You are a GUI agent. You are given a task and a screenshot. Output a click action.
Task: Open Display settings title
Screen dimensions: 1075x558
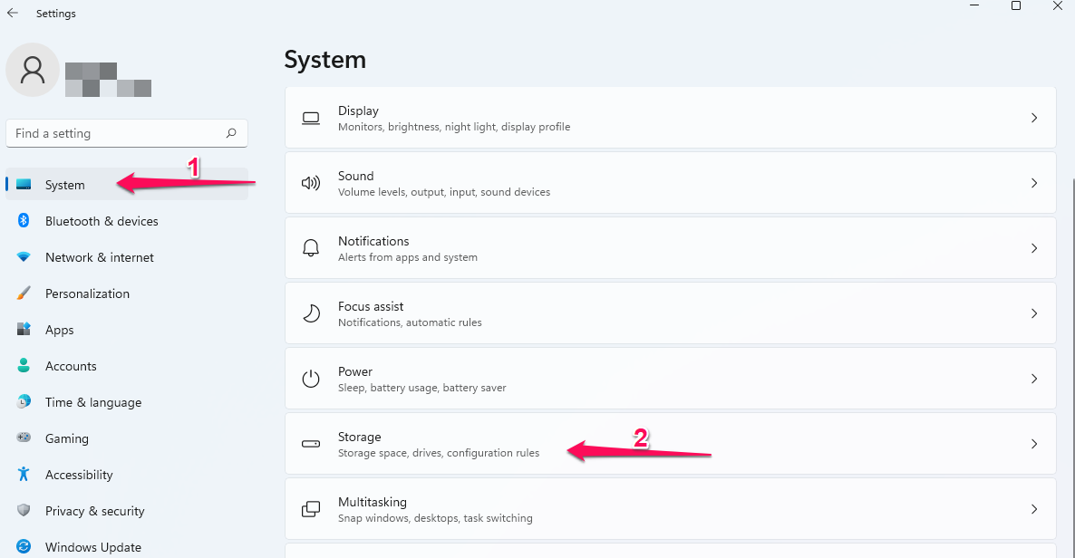358,111
